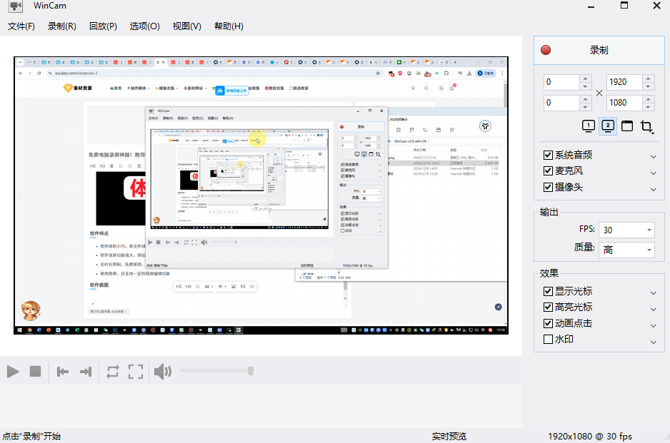Open the 选项 menu
The height and width of the screenshot is (443, 670).
click(144, 26)
